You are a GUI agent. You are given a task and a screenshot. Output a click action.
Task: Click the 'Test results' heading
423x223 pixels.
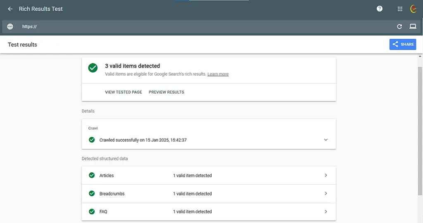click(22, 45)
